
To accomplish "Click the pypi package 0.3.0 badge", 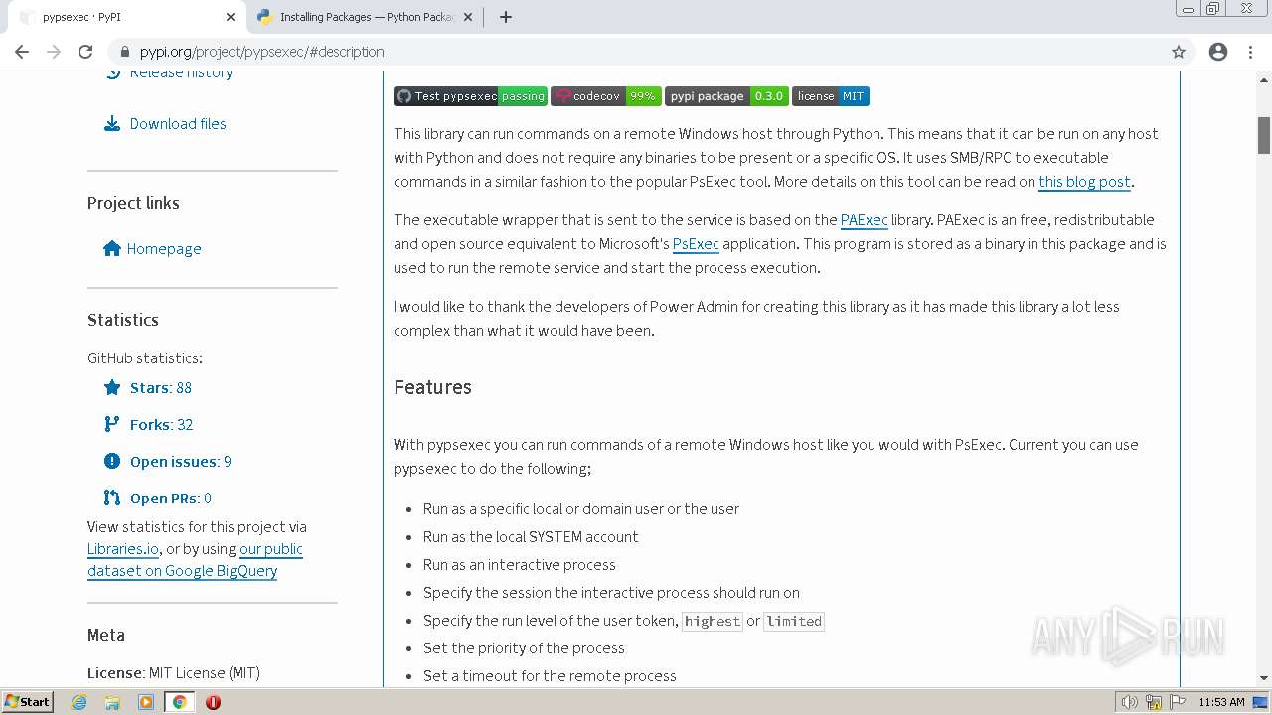I will coord(726,96).
